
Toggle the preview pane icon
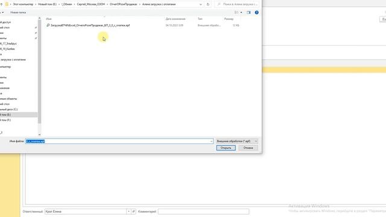[x=248, y=12]
